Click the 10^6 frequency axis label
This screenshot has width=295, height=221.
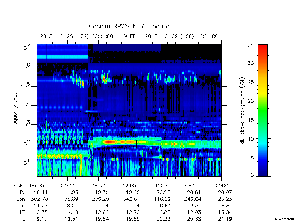click(26, 67)
